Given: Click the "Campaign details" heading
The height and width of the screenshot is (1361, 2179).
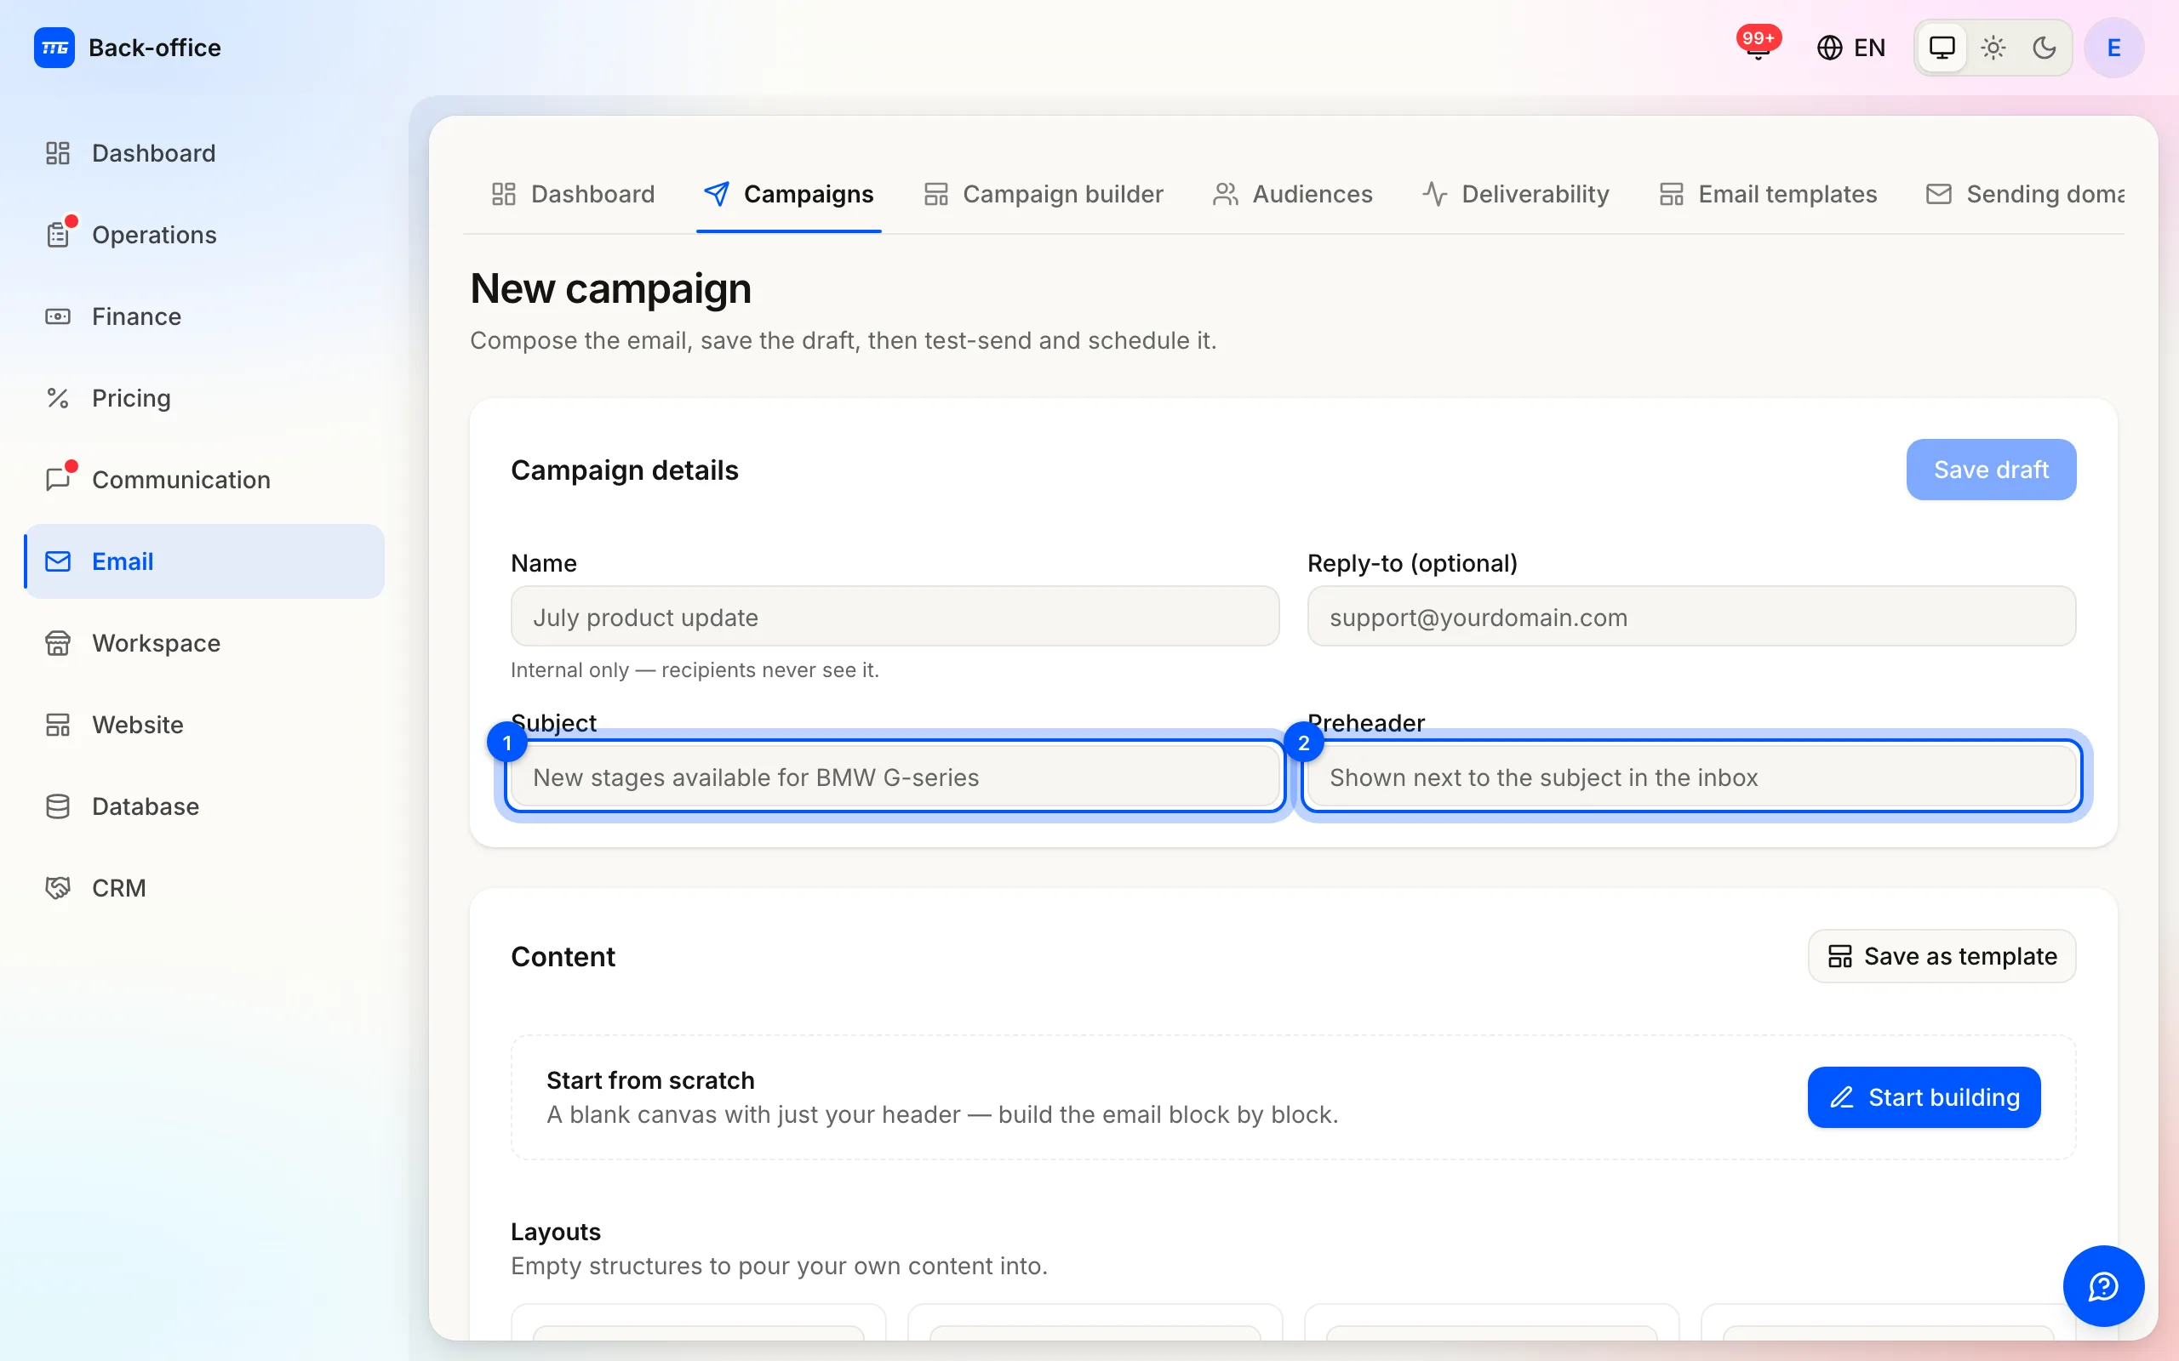Looking at the screenshot, I should coord(624,470).
